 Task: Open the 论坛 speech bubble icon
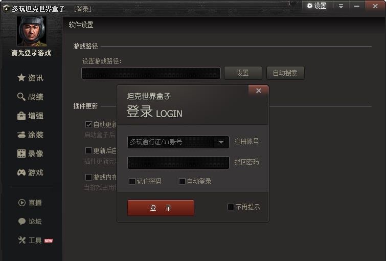22,221
